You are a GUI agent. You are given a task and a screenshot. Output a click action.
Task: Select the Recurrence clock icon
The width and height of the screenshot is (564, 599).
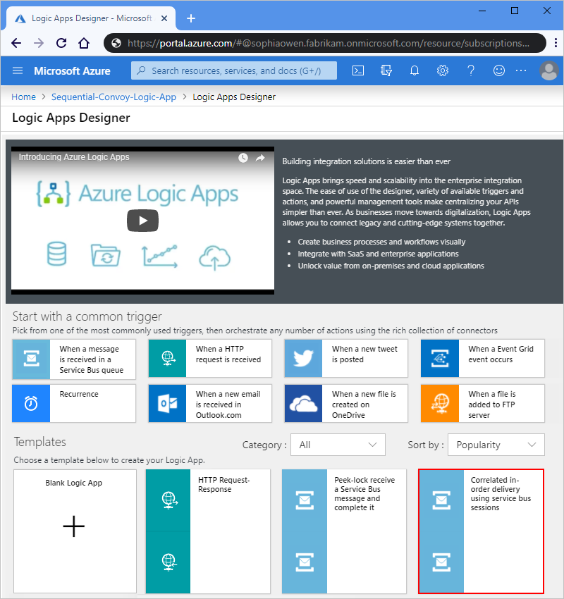(x=31, y=403)
